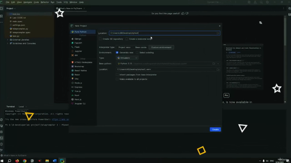Open File Explorer from the taskbar
Screen dimensions: 291x163
[x=47, y=161]
